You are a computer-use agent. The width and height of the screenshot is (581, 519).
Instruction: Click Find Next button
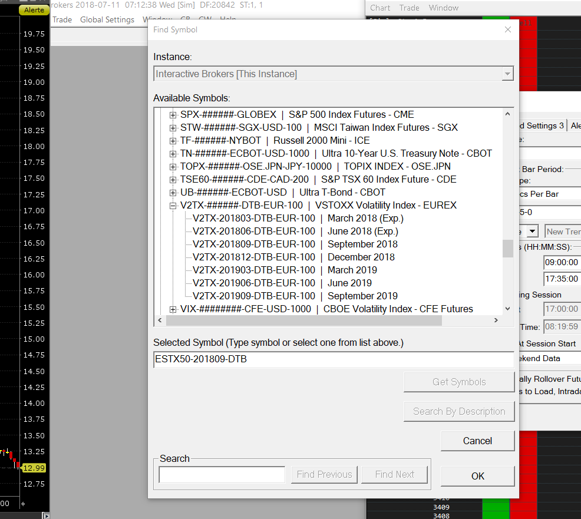pyautogui.click(x=395, y=475)
